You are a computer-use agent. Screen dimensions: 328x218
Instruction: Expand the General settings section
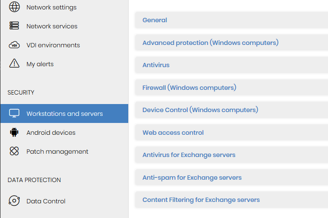click(231, 20)
